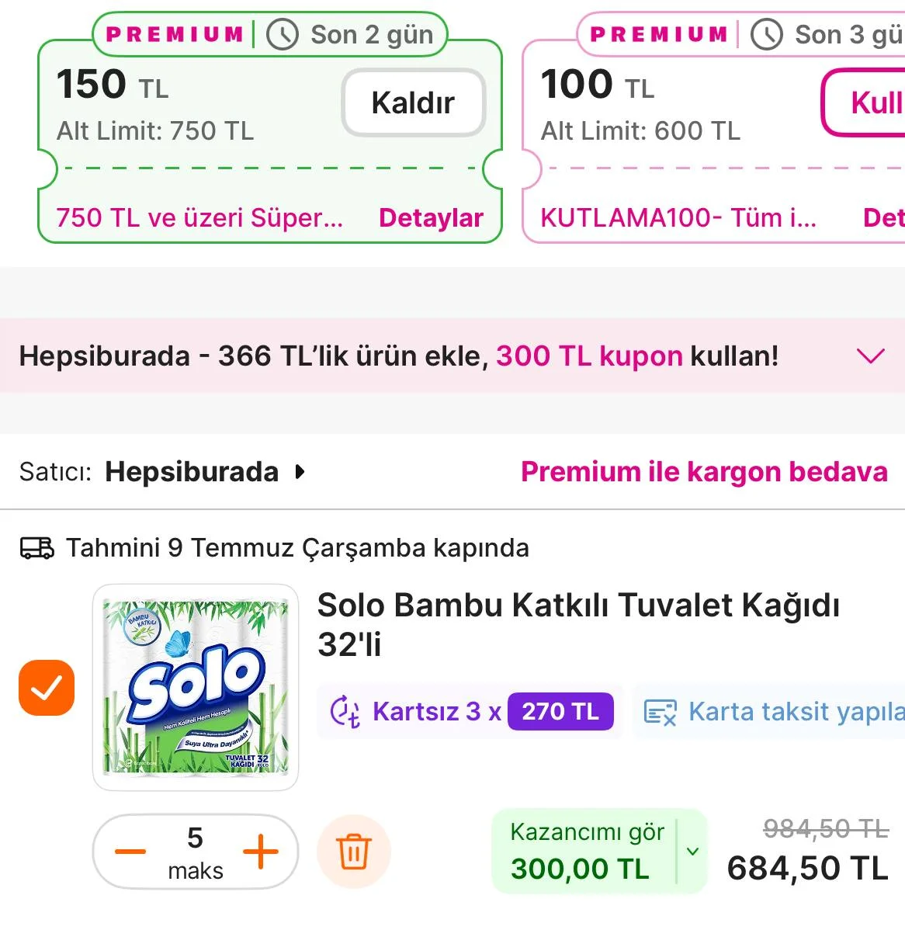
Task: Click the trash icon to delete item
Action: (354, 852)
